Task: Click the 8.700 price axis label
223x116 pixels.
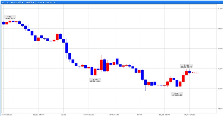Action: (219, 9)
